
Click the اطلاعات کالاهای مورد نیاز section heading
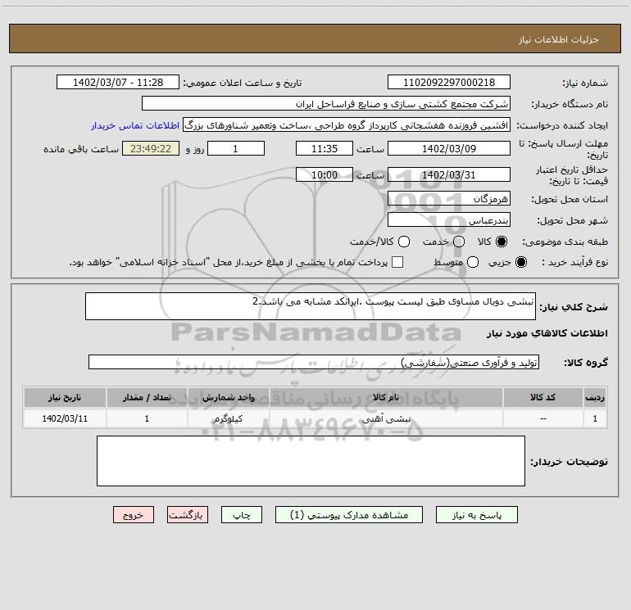(x=547, y=333)
